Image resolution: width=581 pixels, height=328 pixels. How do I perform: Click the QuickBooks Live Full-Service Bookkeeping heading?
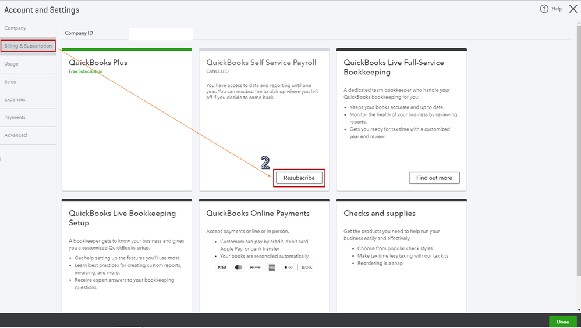click(x=394, y=67)
